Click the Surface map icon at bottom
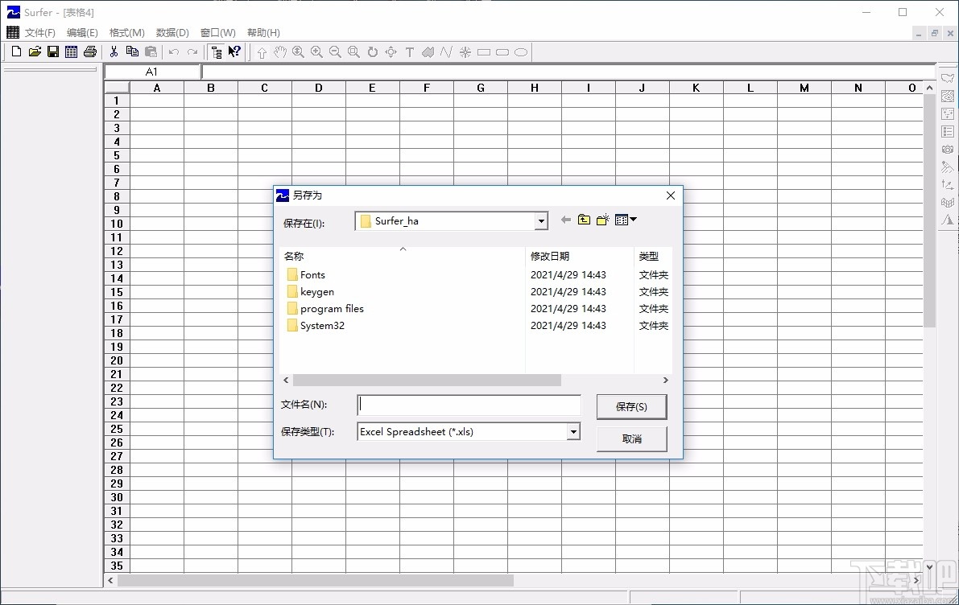The height and width of the screenshot is (605, 959). (948, 220)
